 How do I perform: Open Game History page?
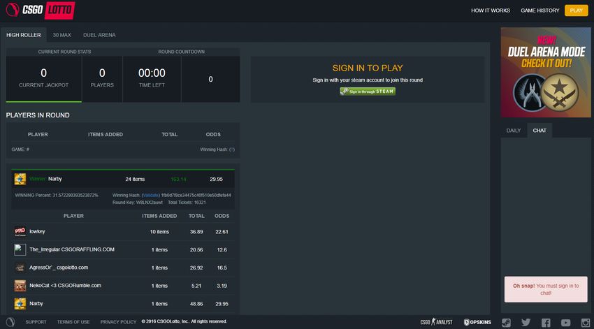tap(539, 10)
